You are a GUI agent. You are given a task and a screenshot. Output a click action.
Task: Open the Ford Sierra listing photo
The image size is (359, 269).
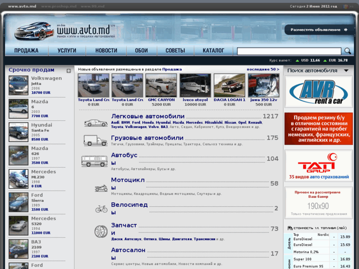click(19, 202)
